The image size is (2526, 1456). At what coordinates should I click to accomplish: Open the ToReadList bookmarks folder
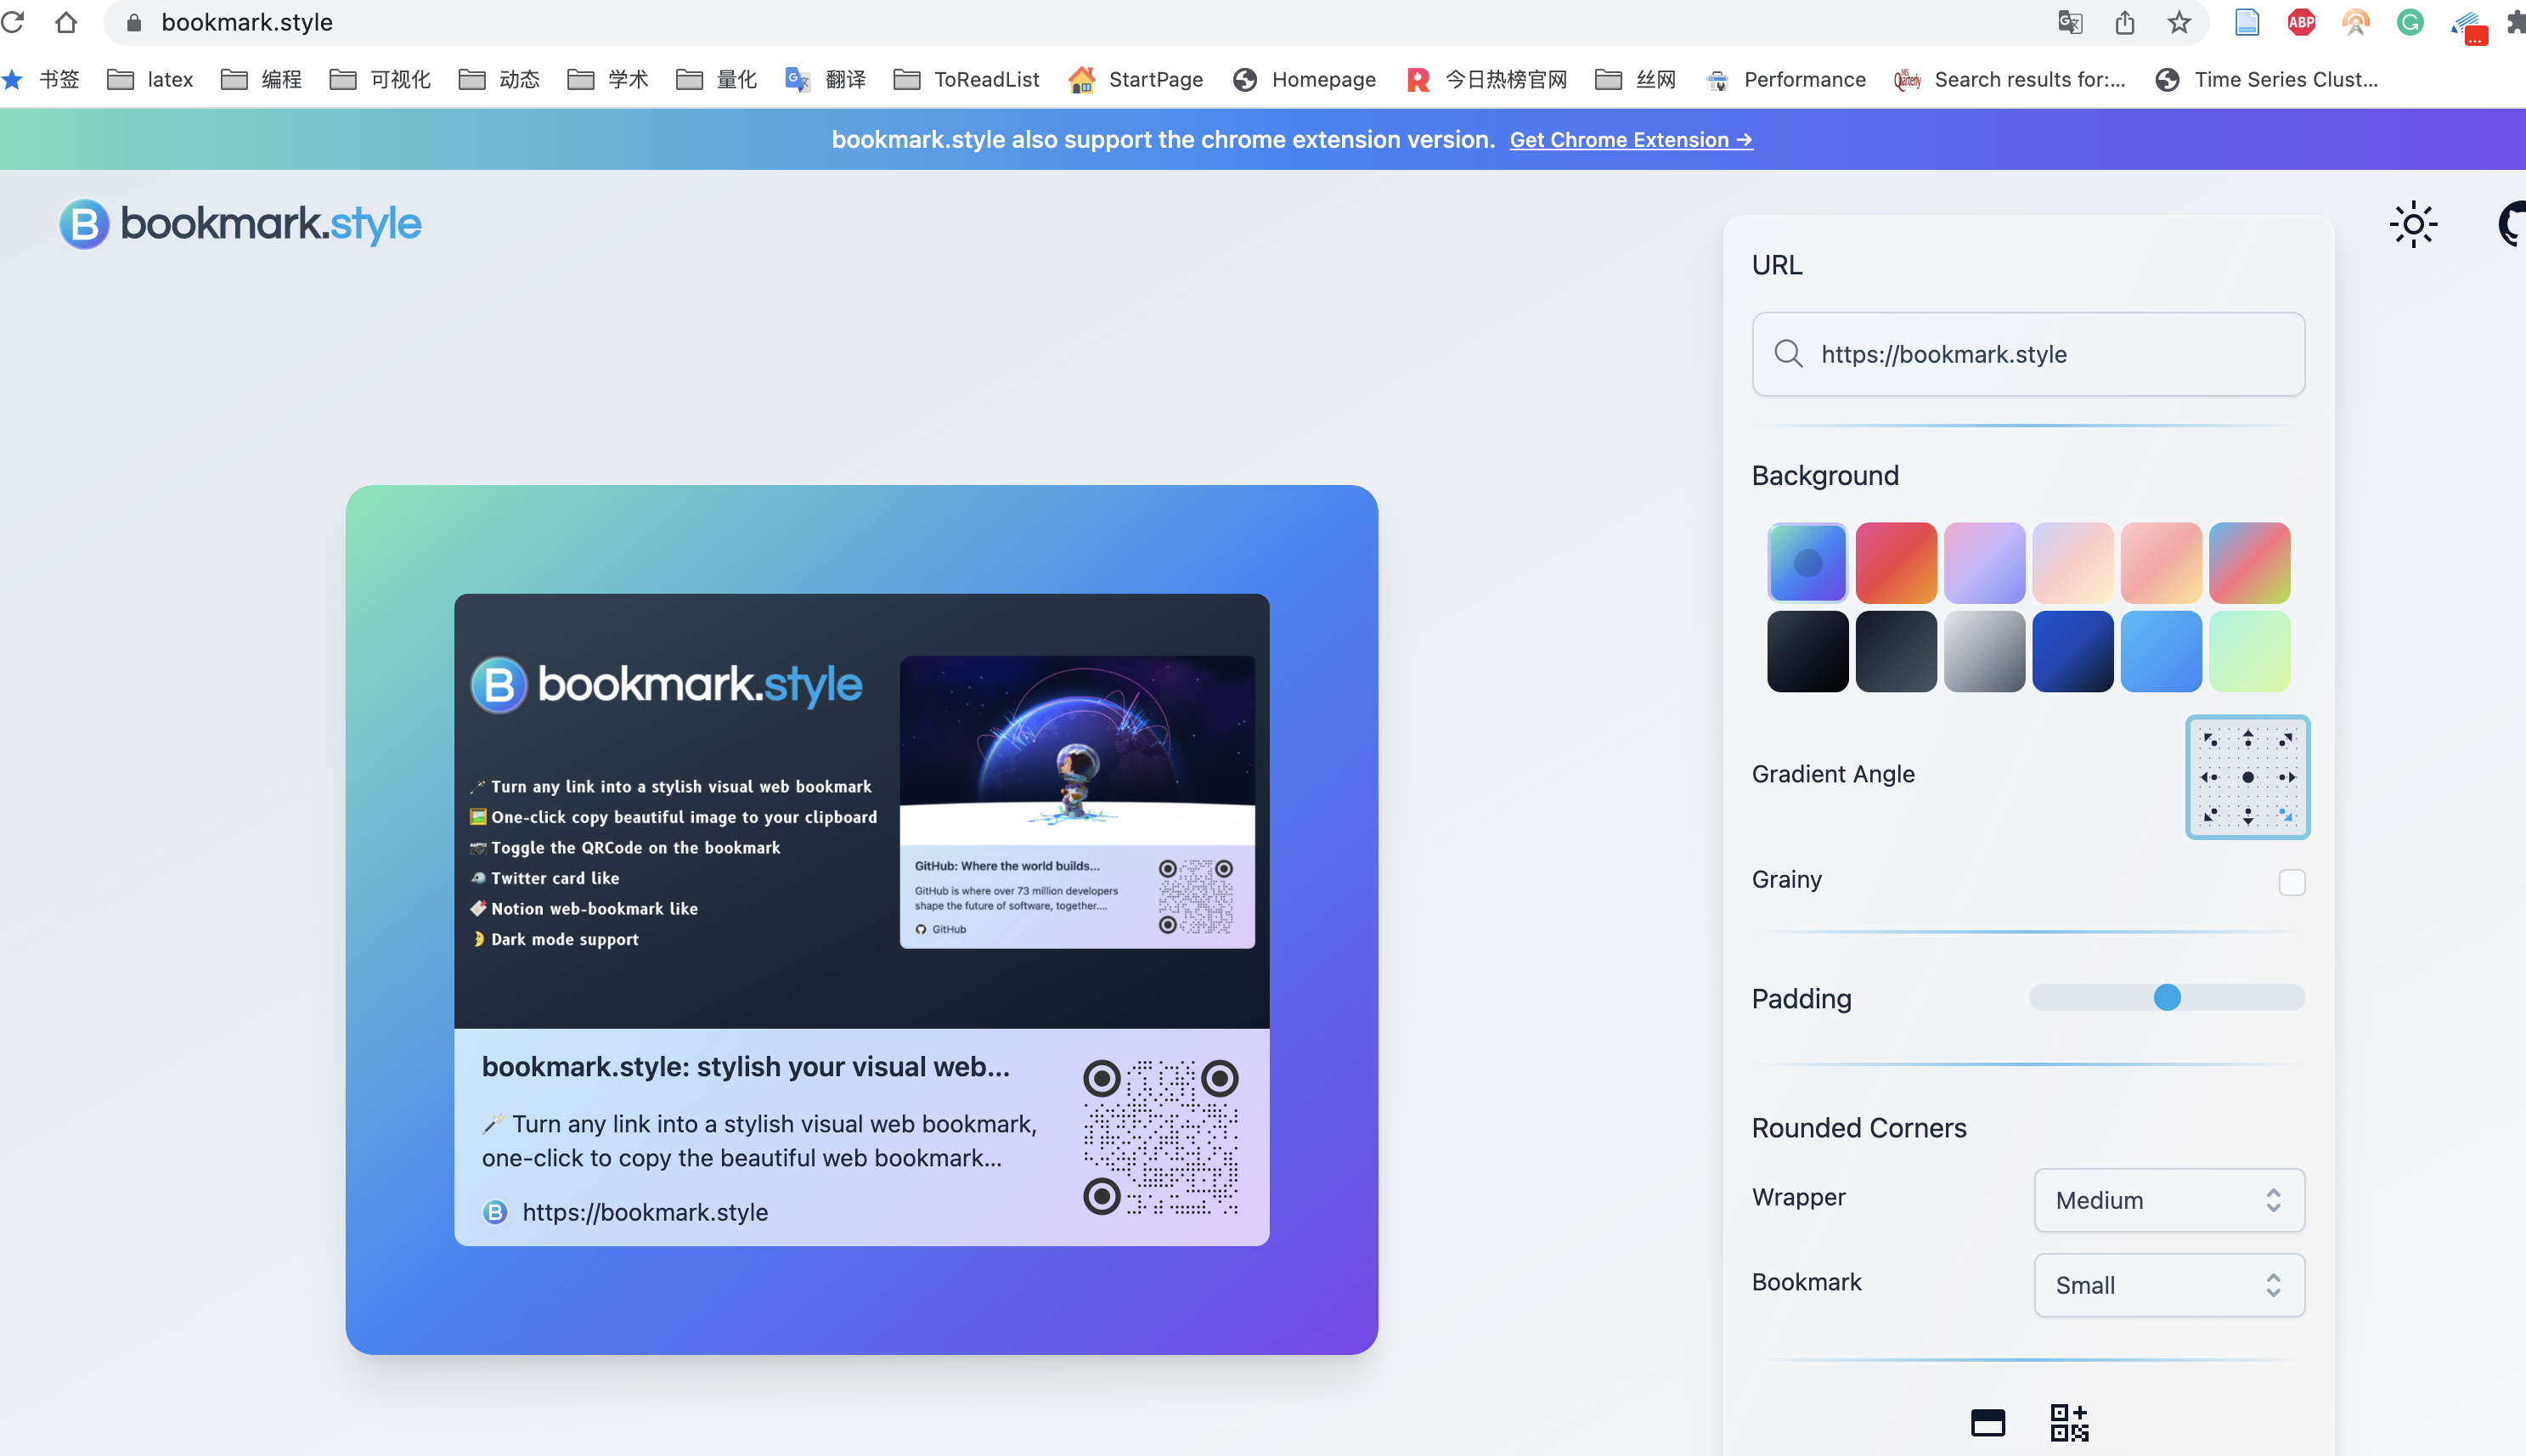coord(966,79)
